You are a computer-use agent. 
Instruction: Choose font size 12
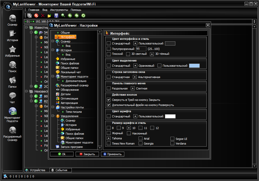152,128
